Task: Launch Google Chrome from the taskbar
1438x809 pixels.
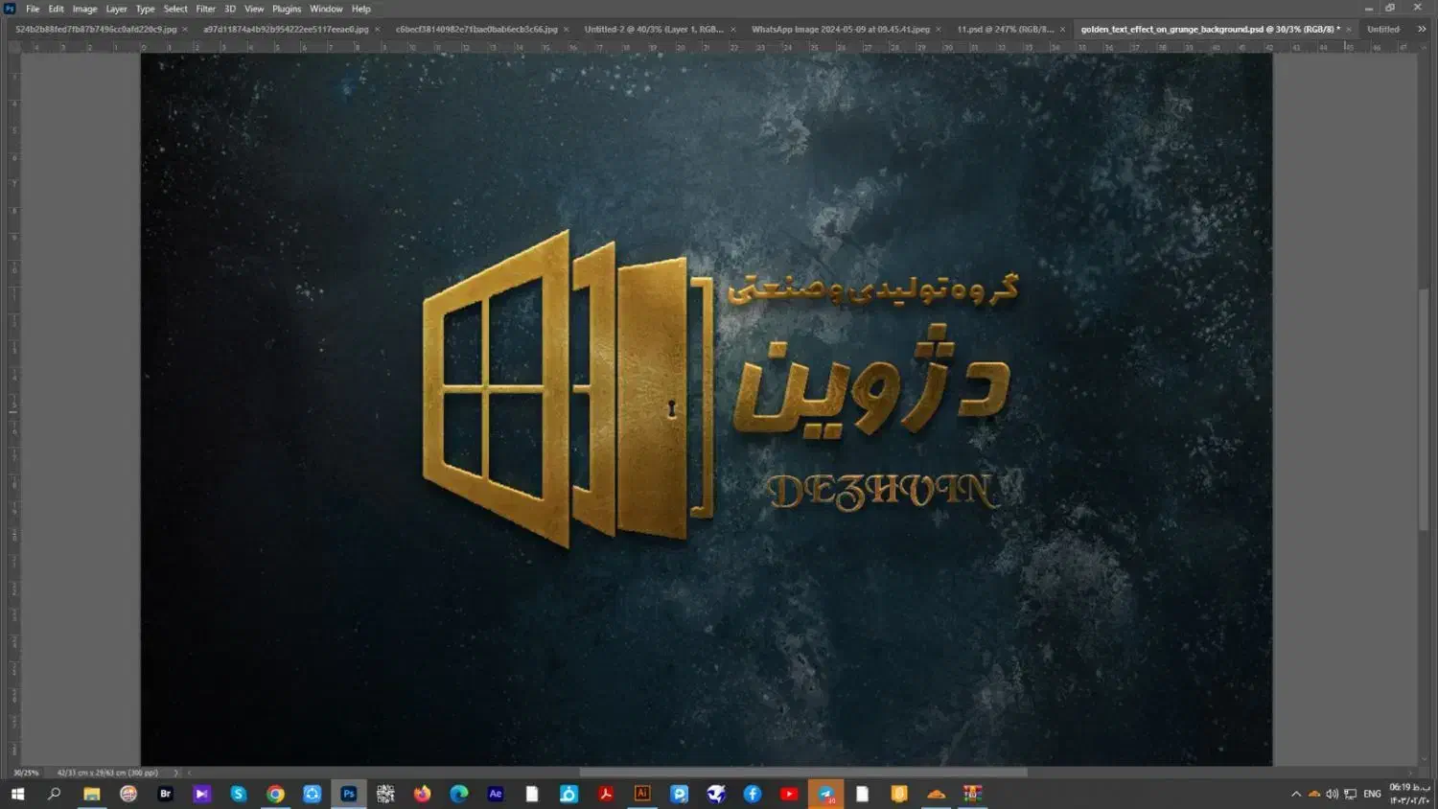Action: pos(275,794)
